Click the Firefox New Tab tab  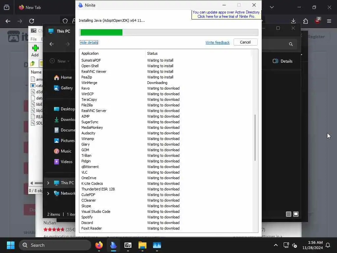click(30, 7)
